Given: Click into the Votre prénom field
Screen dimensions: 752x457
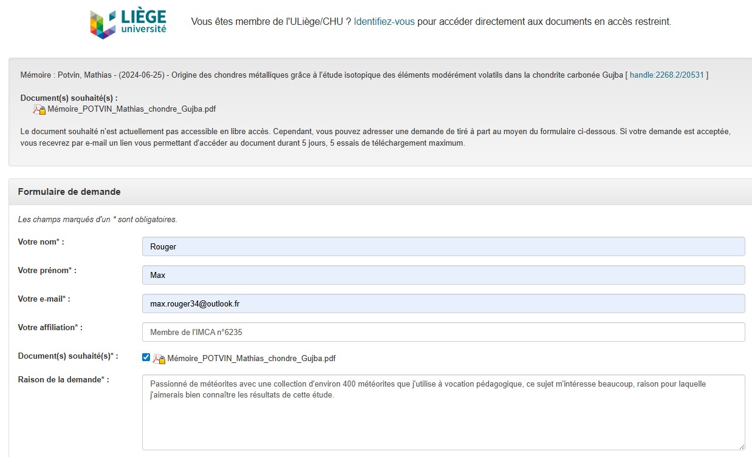Looking at the screenshot, I should (x=443, y=275).
